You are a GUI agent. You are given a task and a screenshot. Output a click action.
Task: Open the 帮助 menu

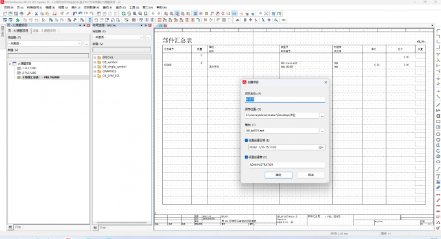point(161,7)
